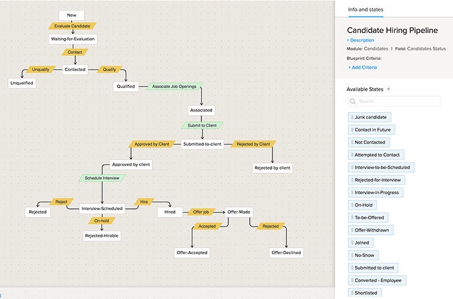The width and height of the screenshot is (453, 299).
Task: Click the plus icon beside Available States
Action: click(x=388, y=89)
